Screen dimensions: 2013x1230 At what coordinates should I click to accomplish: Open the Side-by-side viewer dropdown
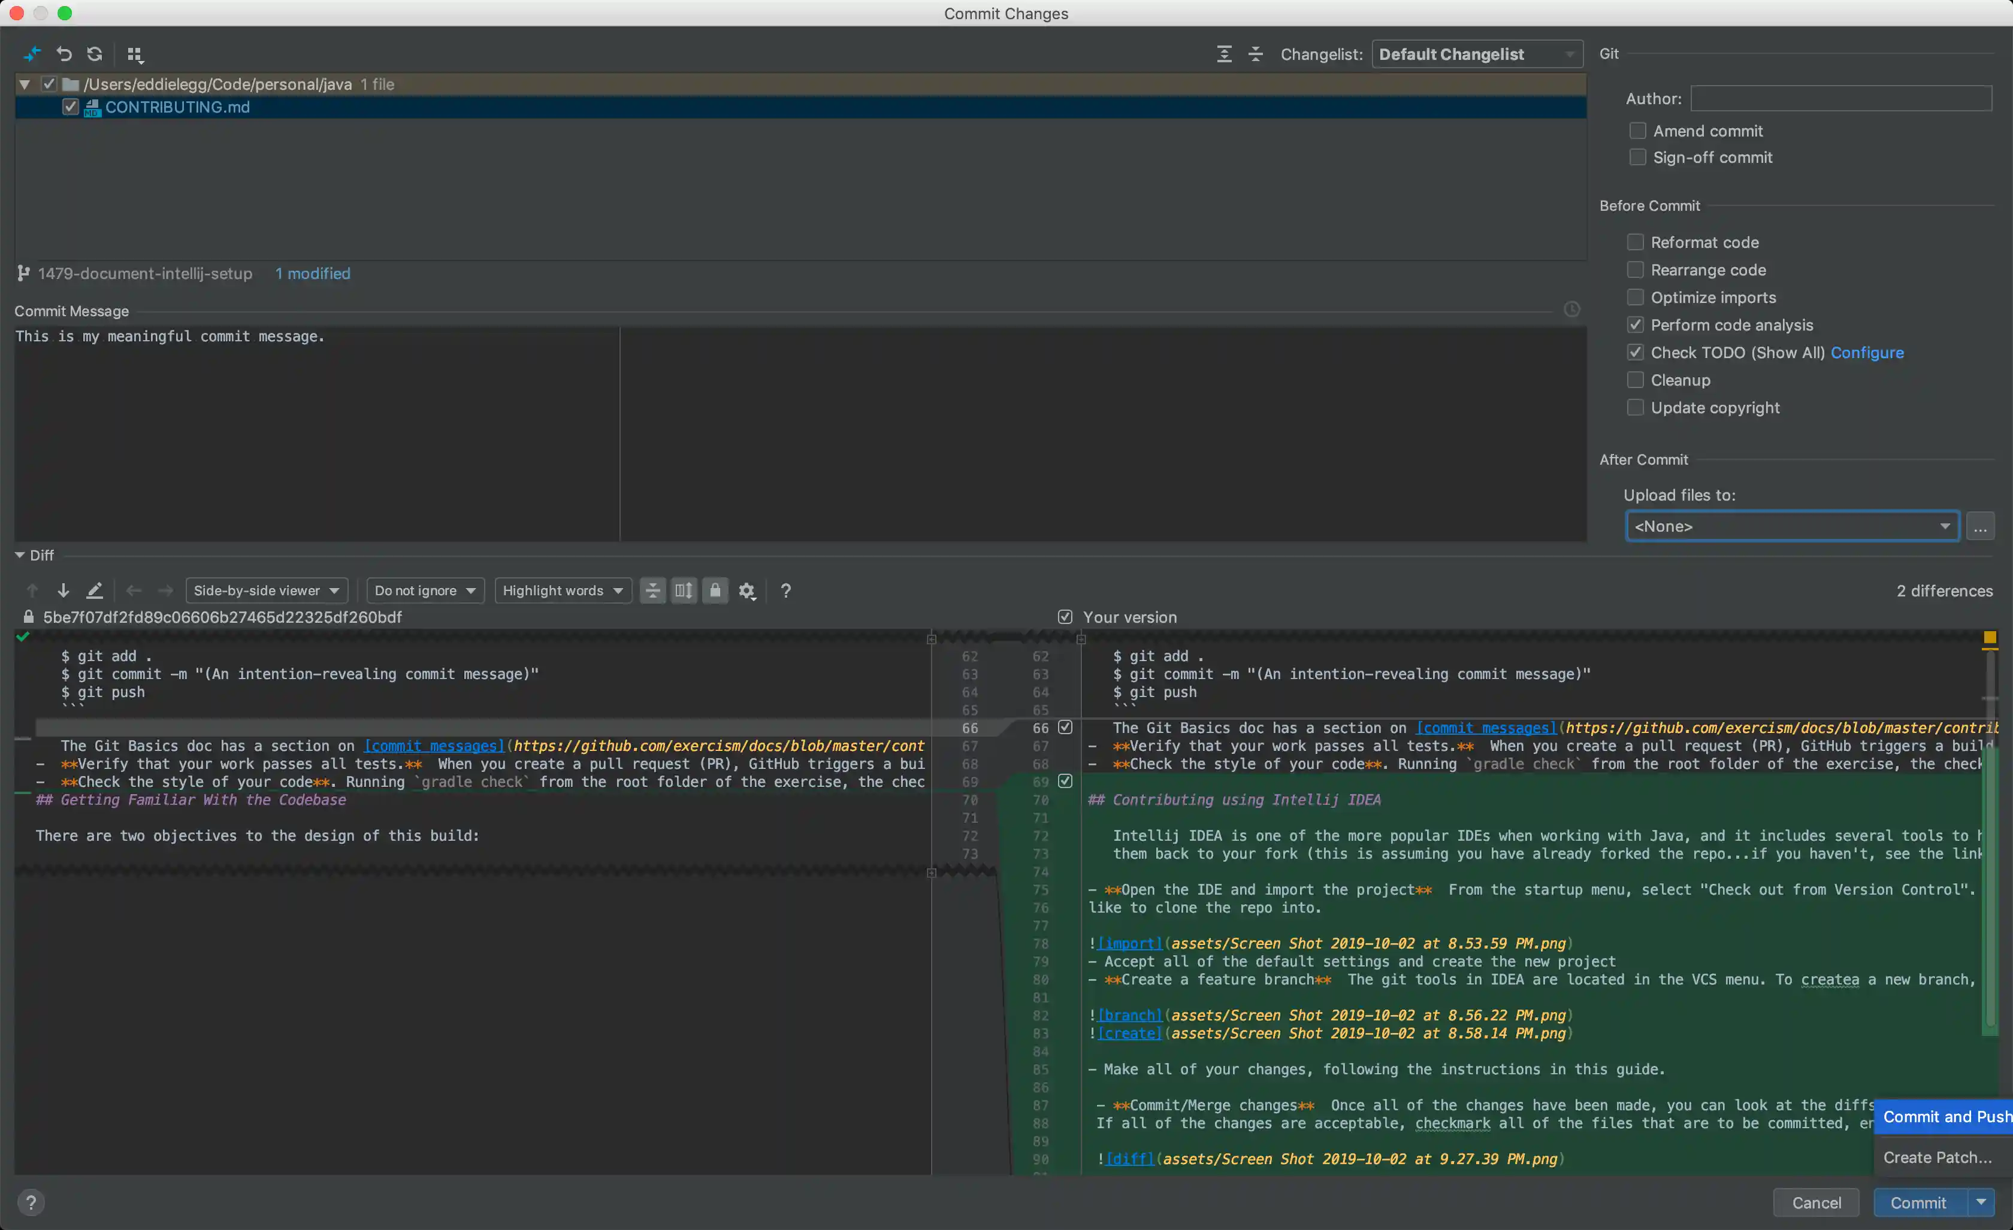[x=267, y=590]
